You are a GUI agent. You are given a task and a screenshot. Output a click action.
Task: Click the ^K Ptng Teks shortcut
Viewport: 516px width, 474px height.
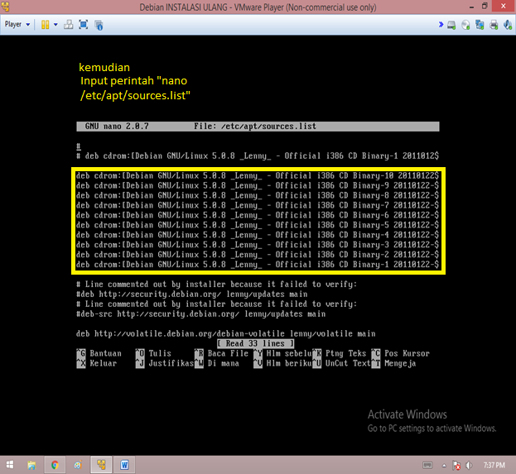point(340,353)
